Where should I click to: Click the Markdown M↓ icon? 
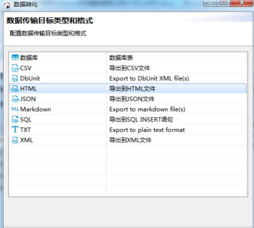(x=15, y=109)
